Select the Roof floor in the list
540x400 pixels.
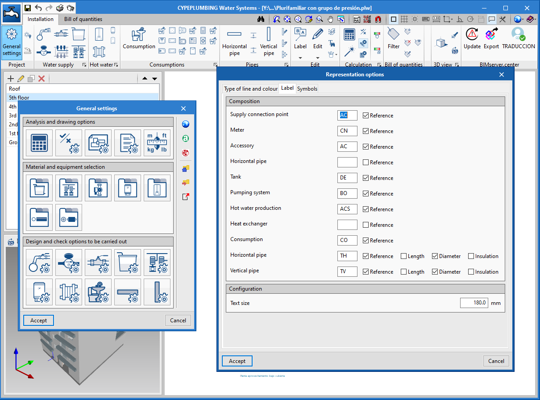click(83, 89)
